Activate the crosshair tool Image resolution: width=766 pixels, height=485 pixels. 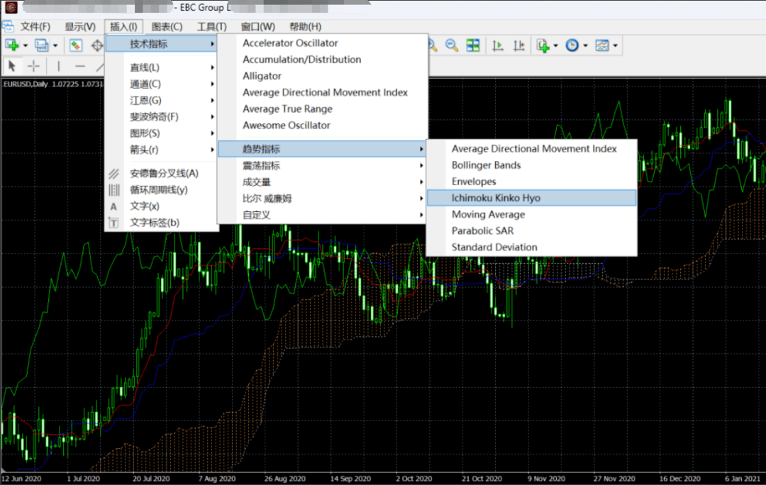click(x=34, y=65)
